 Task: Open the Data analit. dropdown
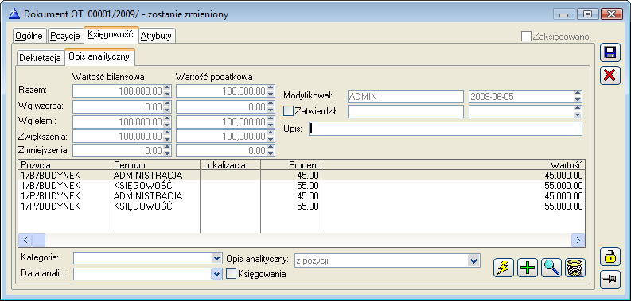pos(216,274)
